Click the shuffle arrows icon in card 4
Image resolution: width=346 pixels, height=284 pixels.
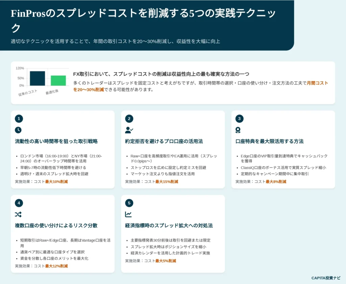[18, 214]
